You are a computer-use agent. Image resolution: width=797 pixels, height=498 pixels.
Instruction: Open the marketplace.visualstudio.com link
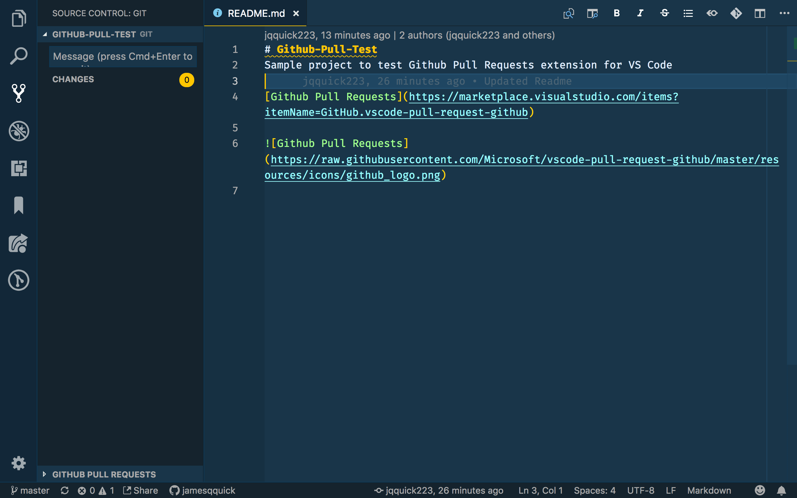point(543,97)
